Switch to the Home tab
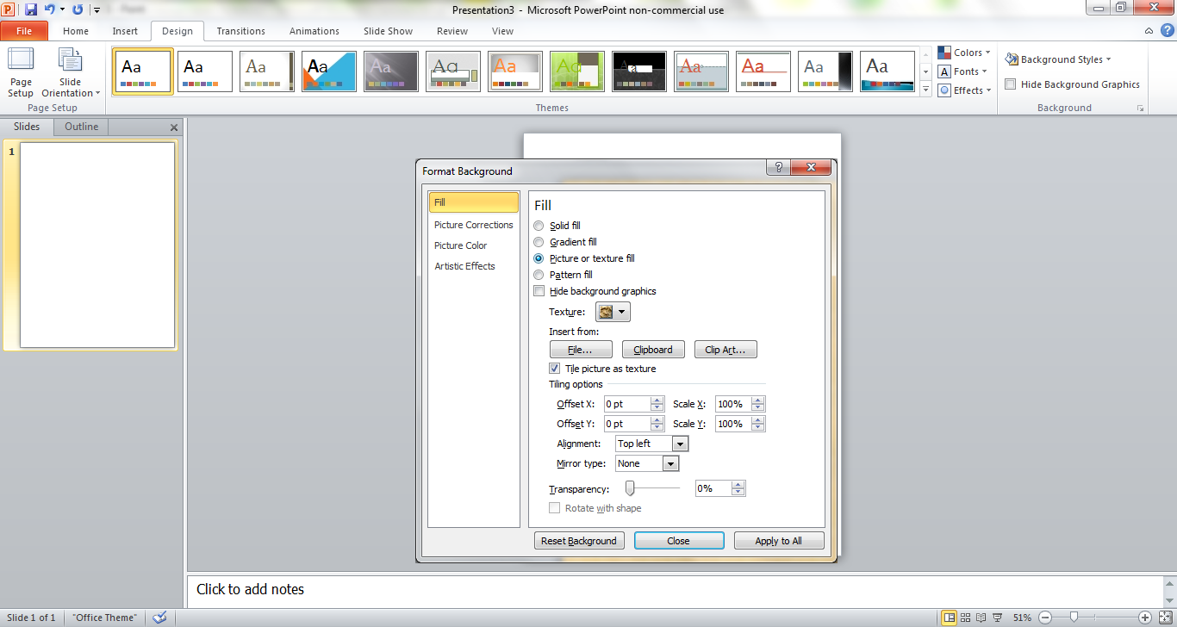This screenshot has height=627, width=1177. coord(76,31)
